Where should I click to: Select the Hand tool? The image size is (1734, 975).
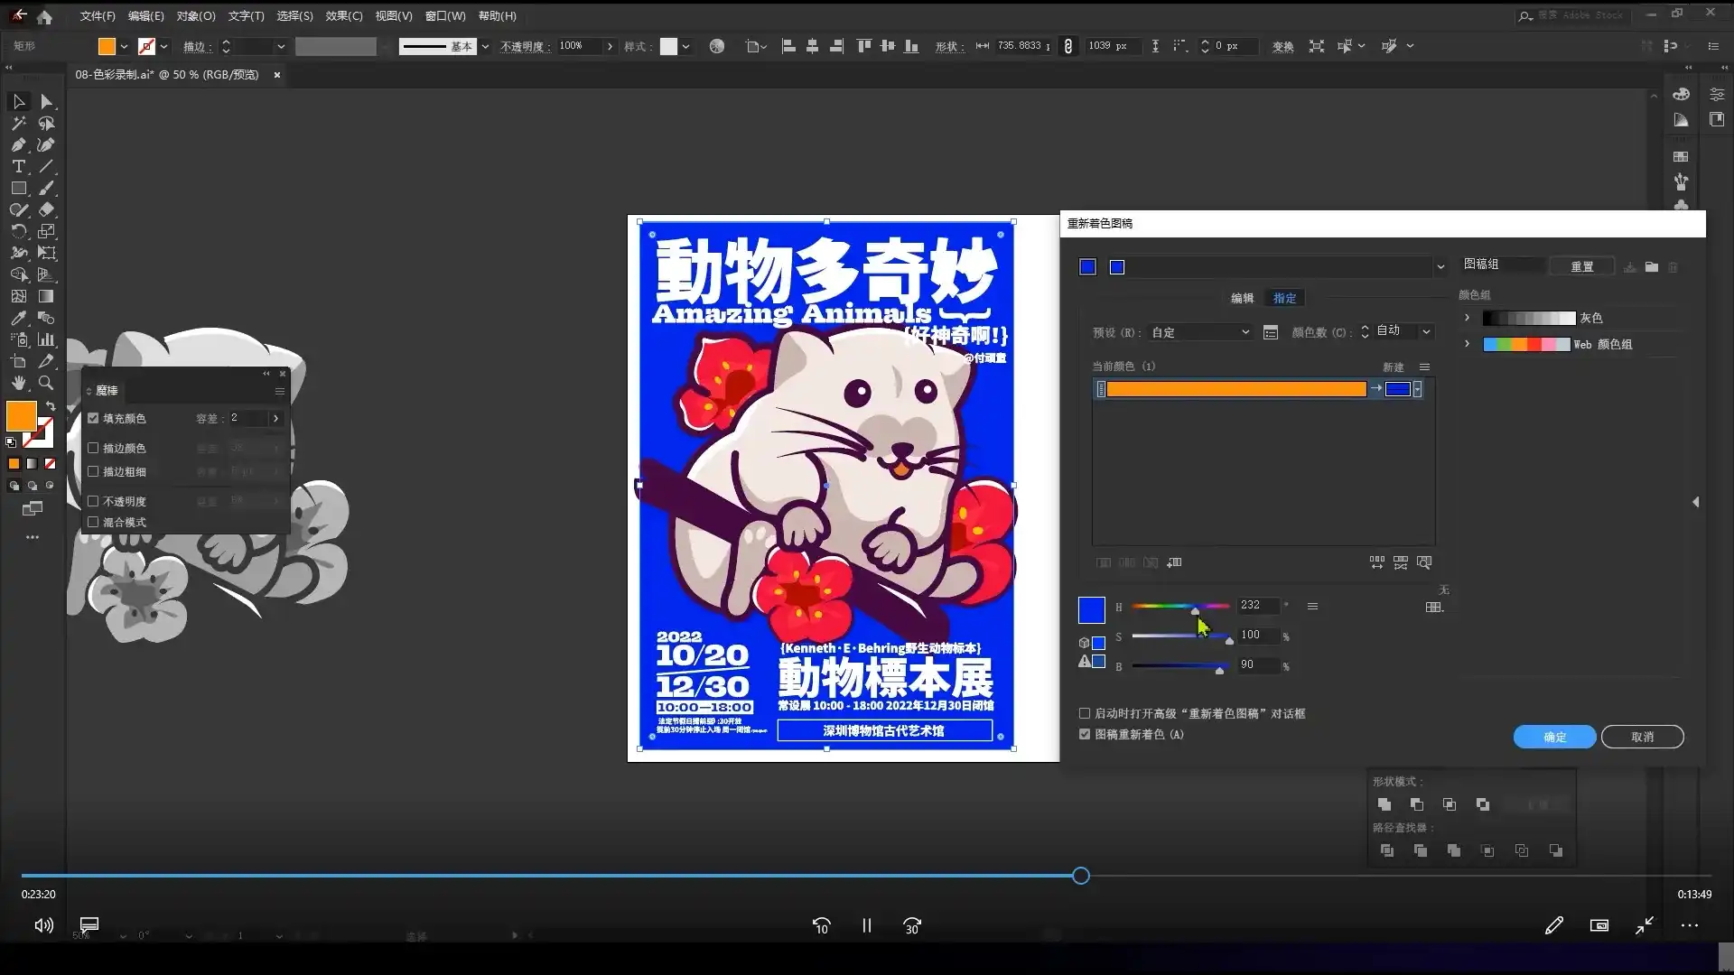tap(18, 382)
